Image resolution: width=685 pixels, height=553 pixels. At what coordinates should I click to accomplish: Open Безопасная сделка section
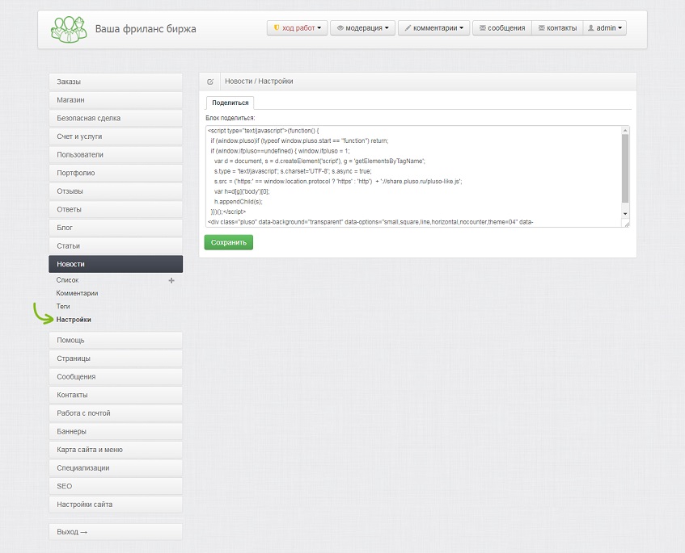click(116, 118)
